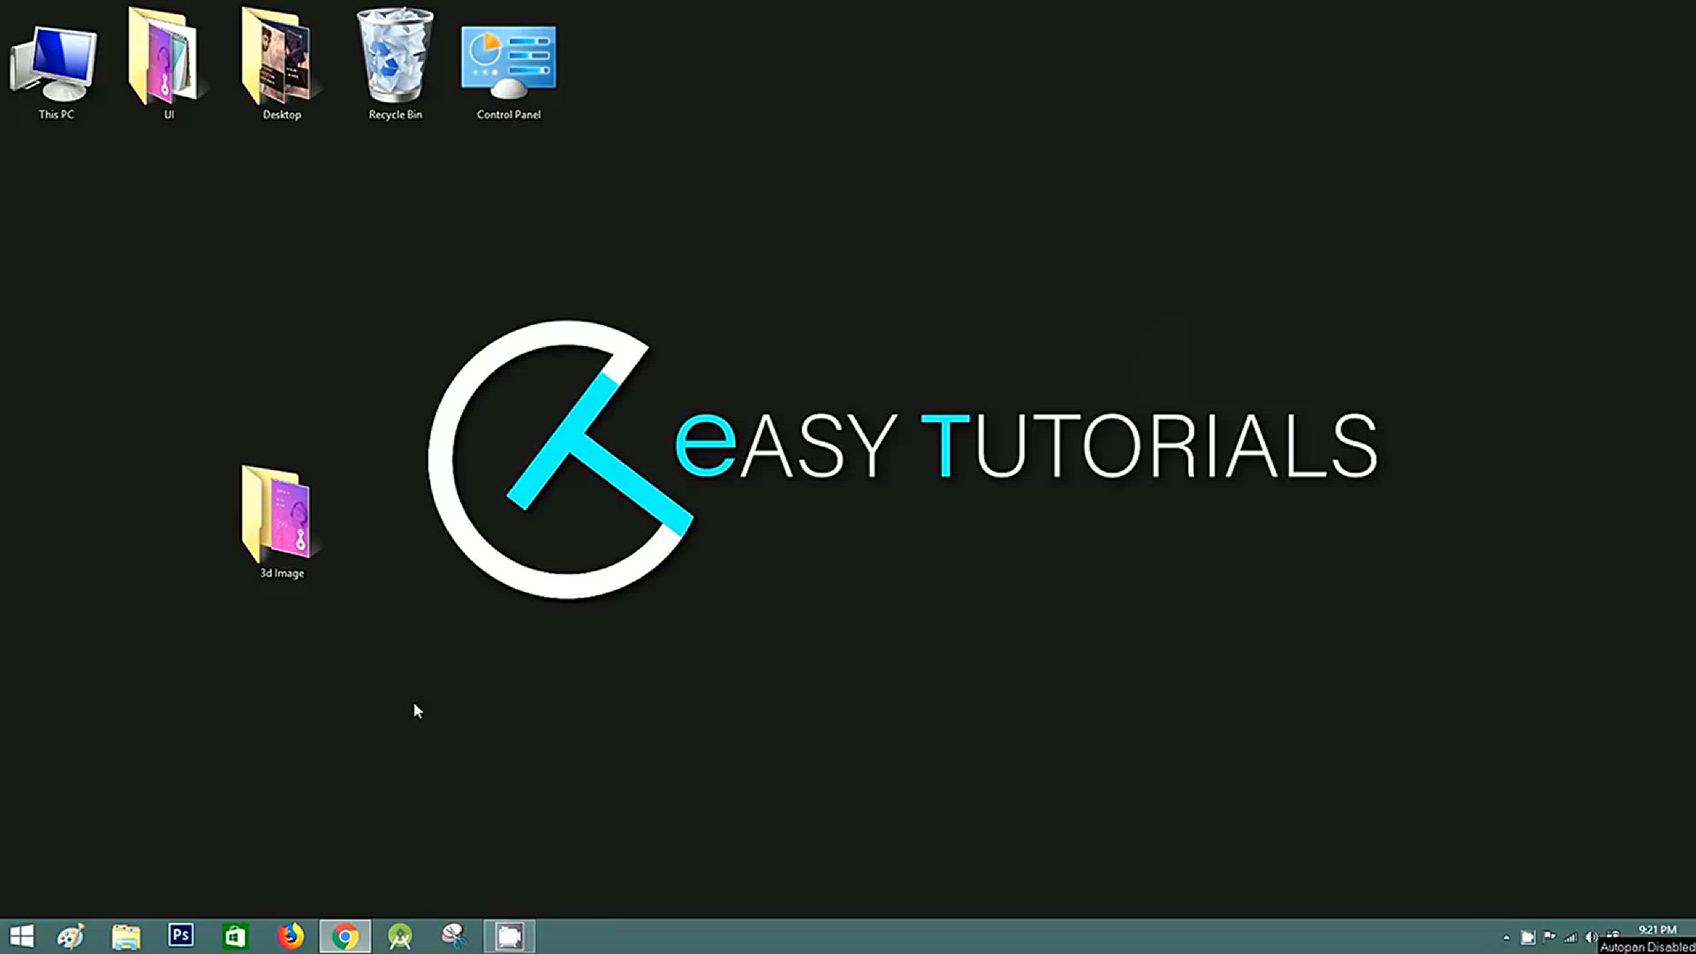Open the volume speaker tray icon
This screenshot has width=1696, height=954.
click(x=1591, y=938)
